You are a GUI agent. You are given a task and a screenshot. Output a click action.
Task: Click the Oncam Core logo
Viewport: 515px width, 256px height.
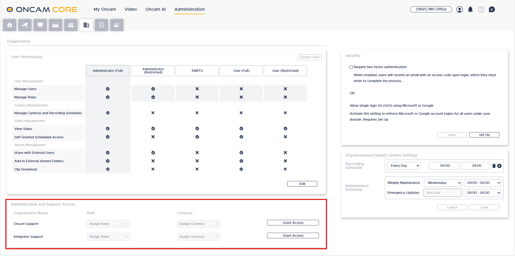[42, 9]
